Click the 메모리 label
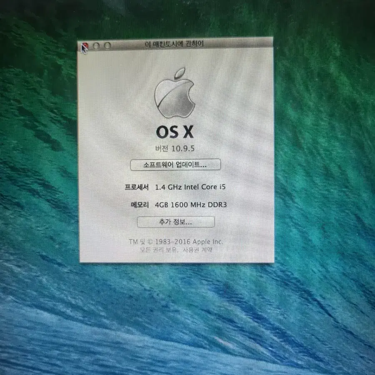The height and width of the screenshot is (375, 375). 140,205
